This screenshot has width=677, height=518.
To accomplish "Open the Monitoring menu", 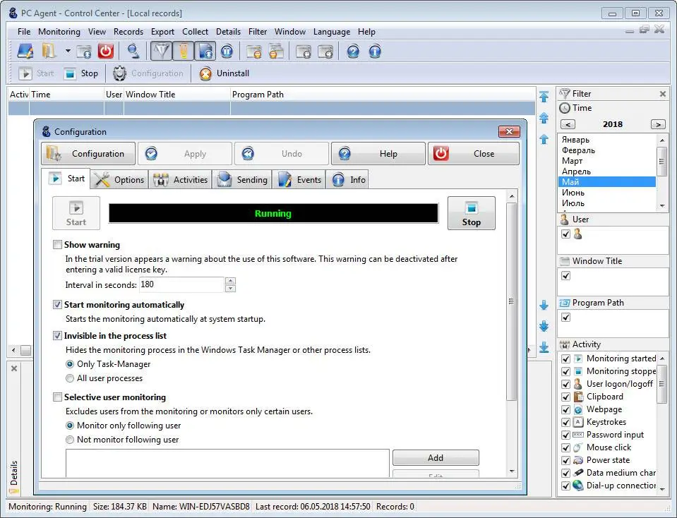I will coord(59,32).
